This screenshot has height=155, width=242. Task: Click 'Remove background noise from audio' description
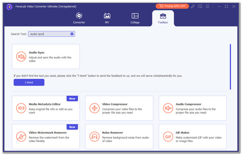tap(125, 139)
